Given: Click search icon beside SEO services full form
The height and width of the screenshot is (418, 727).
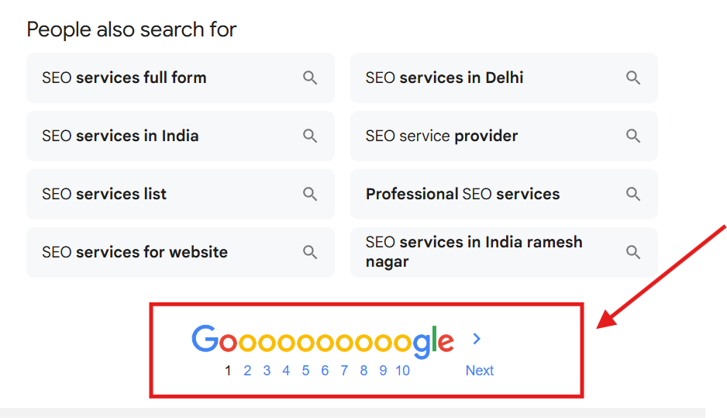Looking at the screenshot, I should [x=310, y=78].
